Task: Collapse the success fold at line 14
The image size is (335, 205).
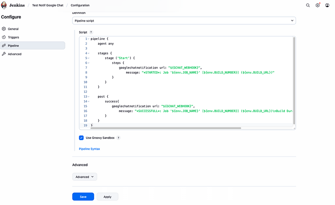Action: 88,101
